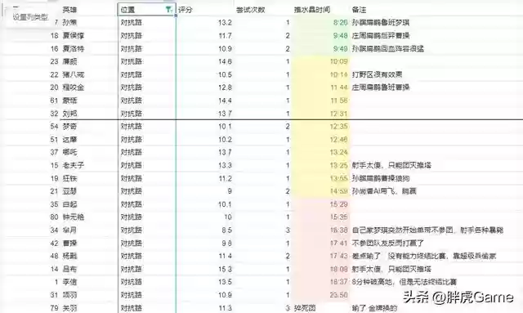Click hero cell 孙策
Image resolution: width=523 pixels, height=313 pixels.
click(69, 22)
